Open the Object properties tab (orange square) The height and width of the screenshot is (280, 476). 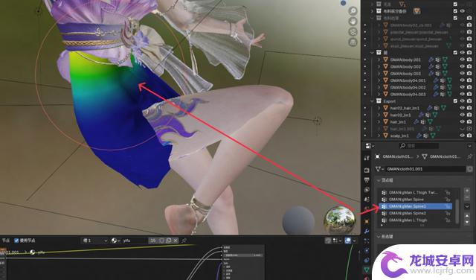(x=367, y=221)
